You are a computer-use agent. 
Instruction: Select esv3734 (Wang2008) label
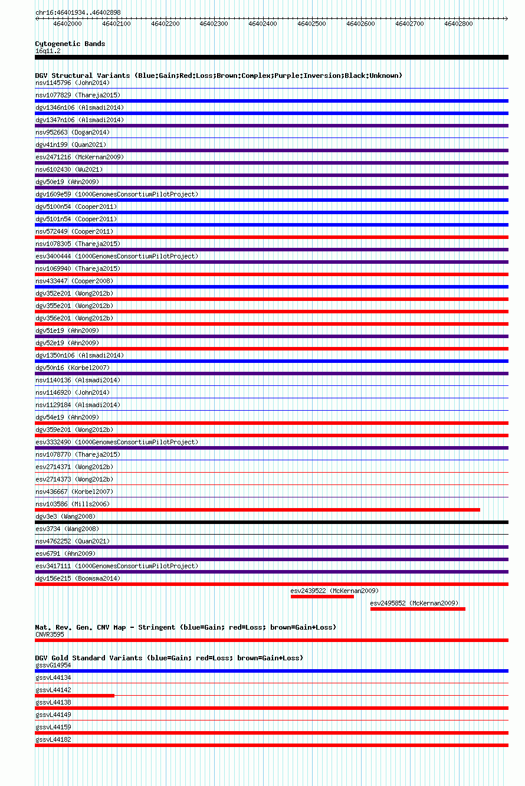coord(67,529)
